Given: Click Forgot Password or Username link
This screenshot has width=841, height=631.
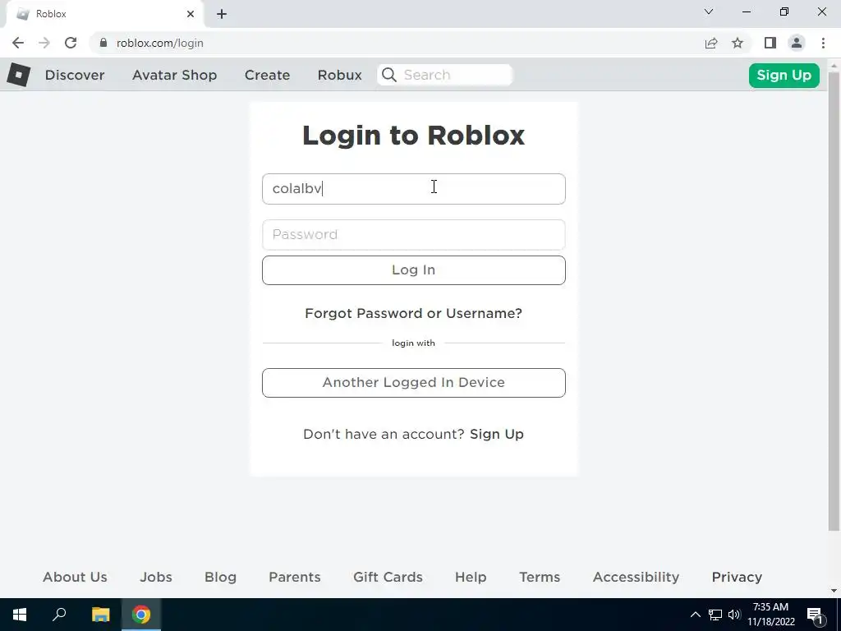Looking at the screenshot, I should 414,313.
